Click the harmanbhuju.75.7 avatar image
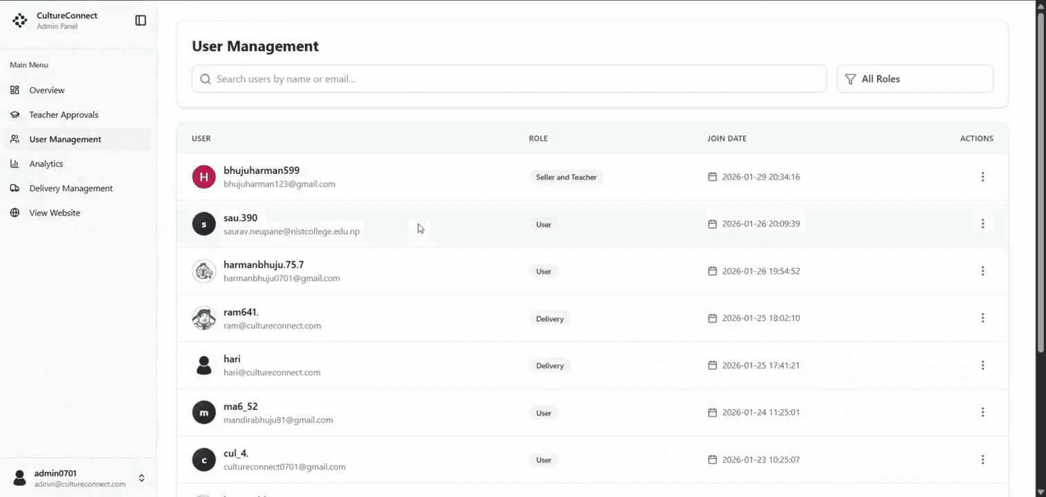Viewport: 1046px width, 497px height. [x=204, y=271]
